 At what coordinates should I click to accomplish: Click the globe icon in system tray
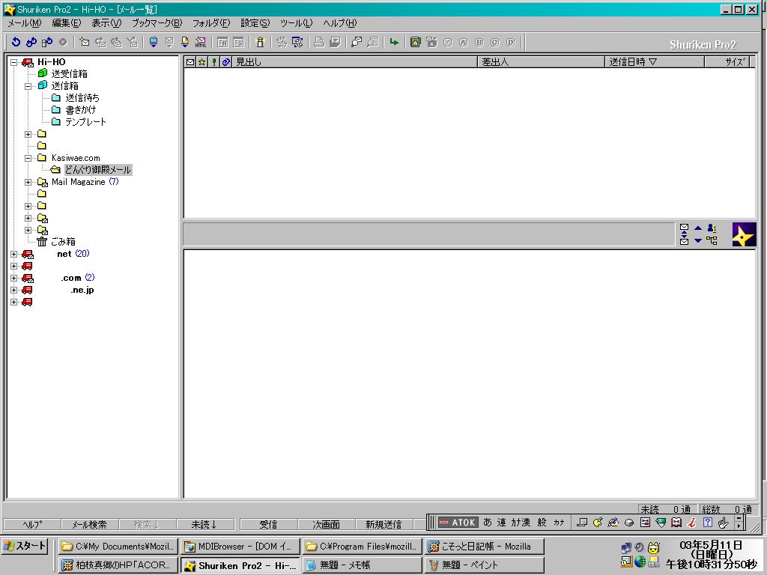click(x=640, y=562)
